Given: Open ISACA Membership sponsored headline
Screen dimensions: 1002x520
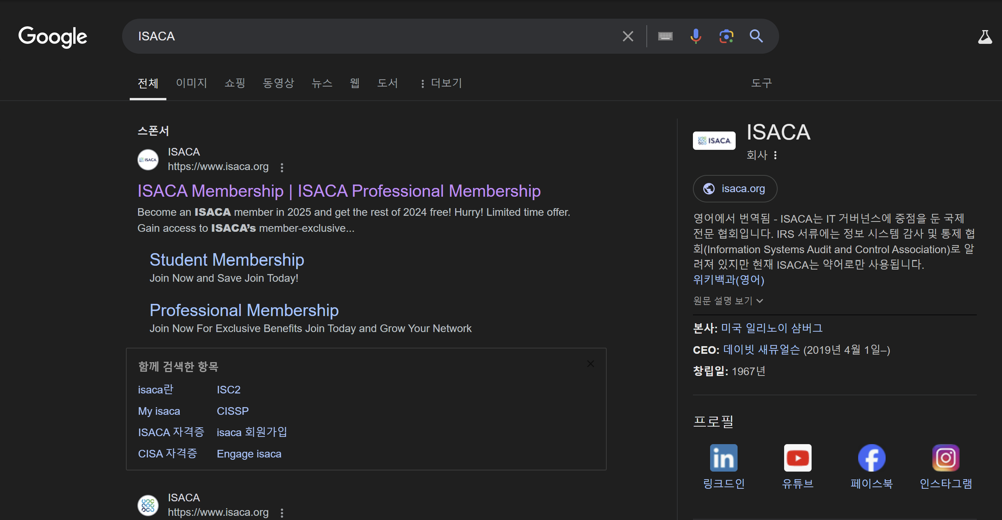Looking at the screenshot, I should coord(339,191).
